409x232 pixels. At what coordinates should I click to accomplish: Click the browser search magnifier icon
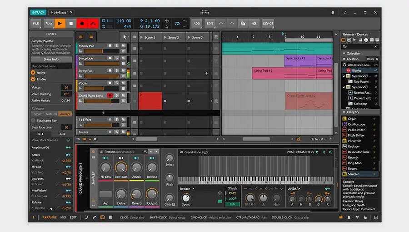(x=345, y=46)
